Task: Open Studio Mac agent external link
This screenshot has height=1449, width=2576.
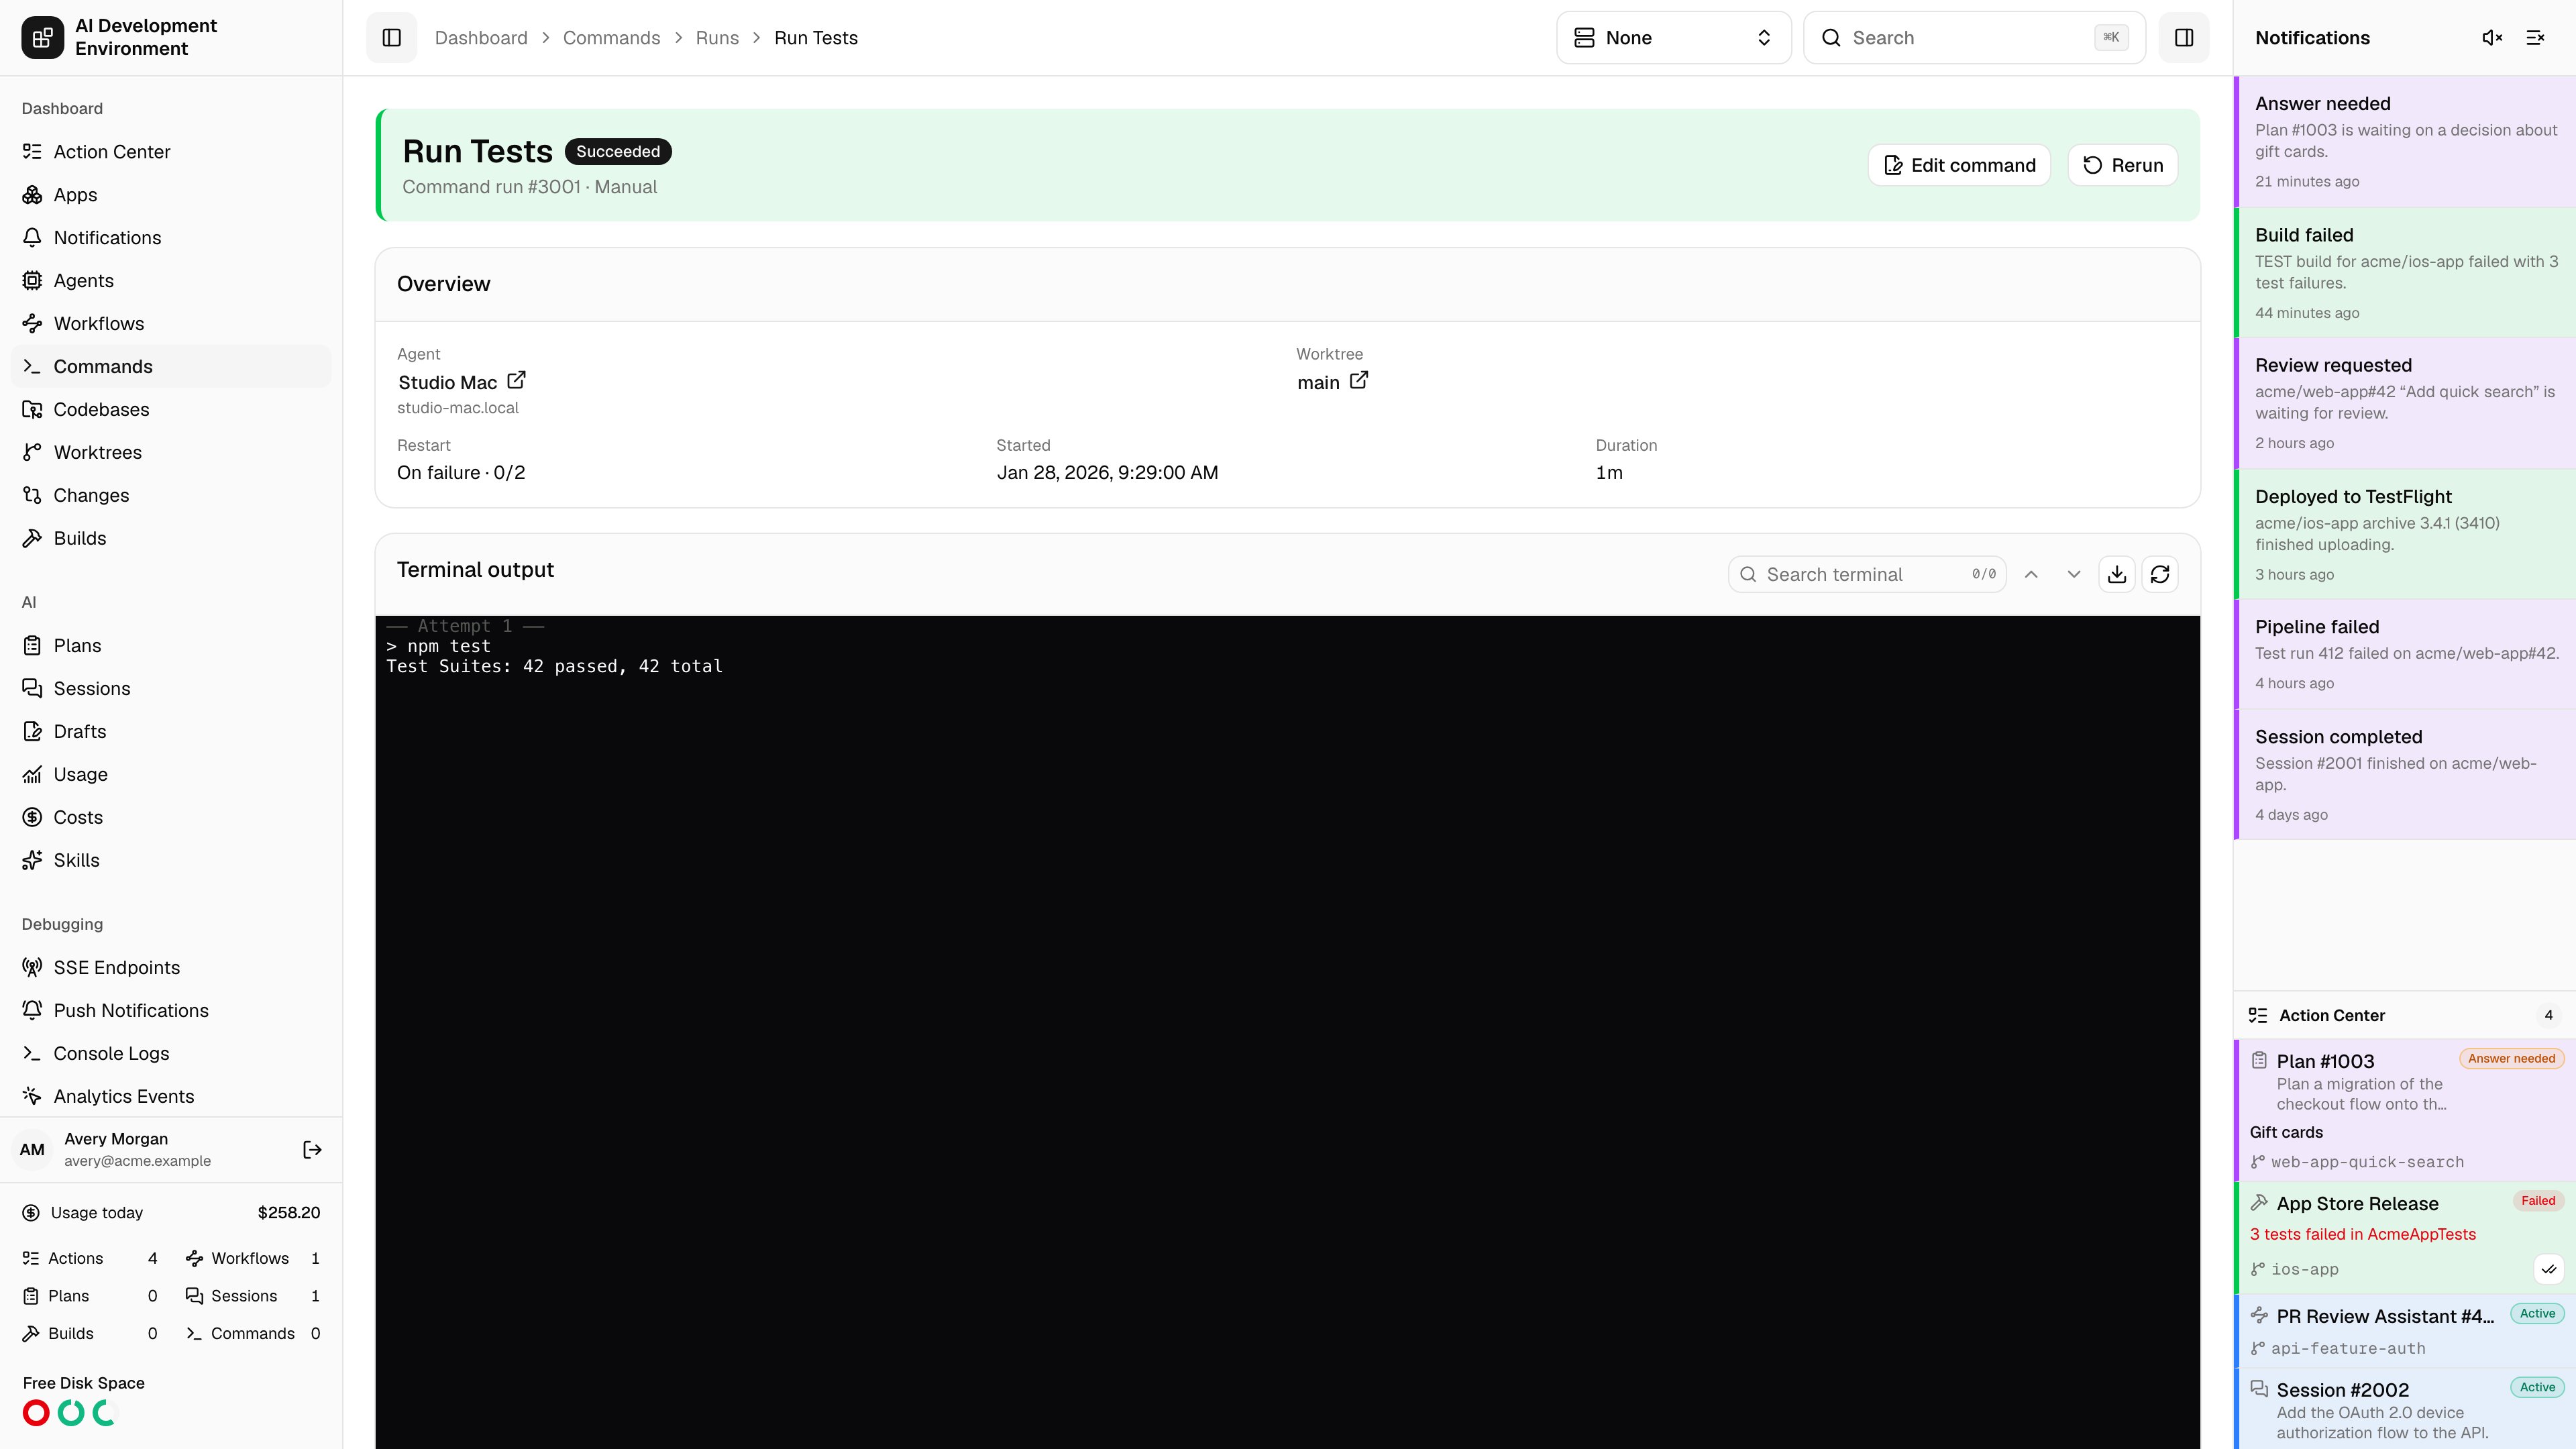Action: pos(516,381)
